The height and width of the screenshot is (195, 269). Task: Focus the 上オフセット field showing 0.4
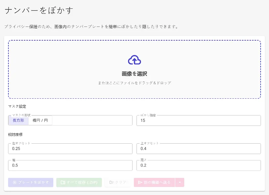tap(199, 149)
